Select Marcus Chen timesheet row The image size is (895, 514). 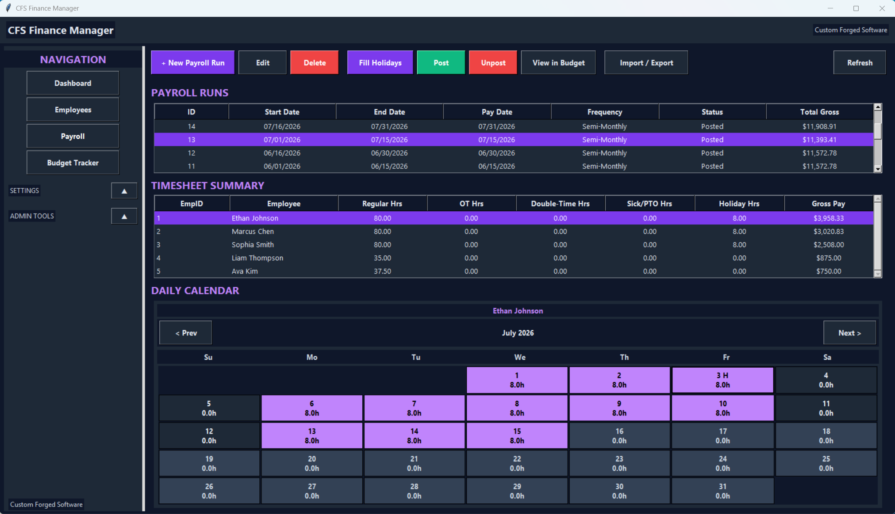pos(514,231)
